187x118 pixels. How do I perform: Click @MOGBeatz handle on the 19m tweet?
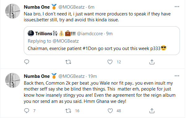click(x=72, y=76)
